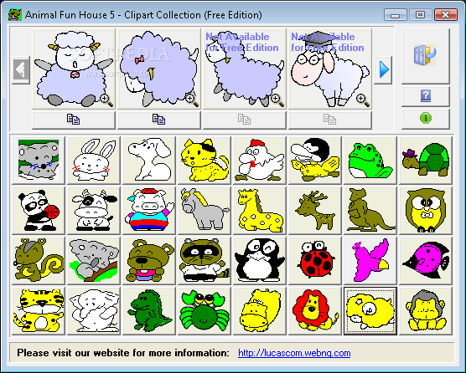This screenshot has width=466, height=373.
Task: Select the panda holding a red ball
Action: click(x=39, y=210)
